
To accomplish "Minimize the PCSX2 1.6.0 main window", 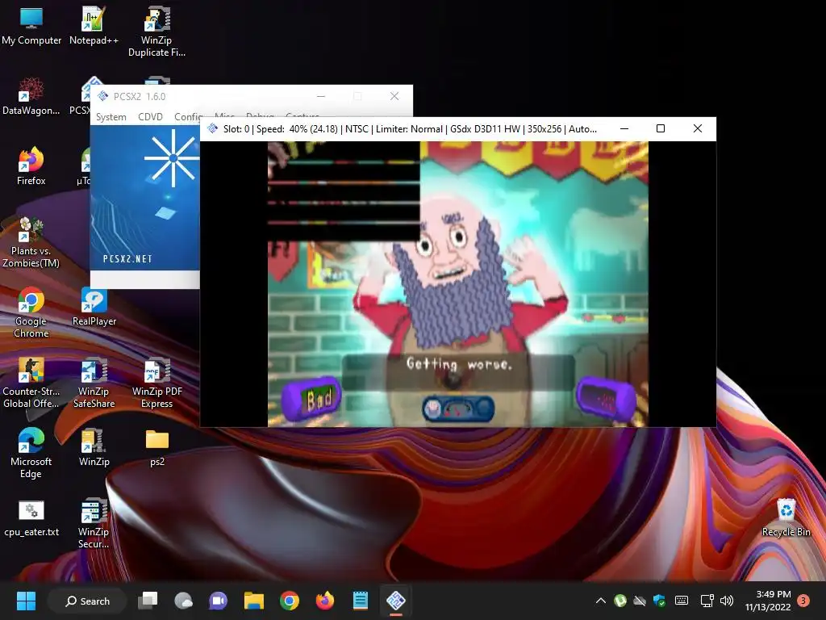I will pos(321,96).
